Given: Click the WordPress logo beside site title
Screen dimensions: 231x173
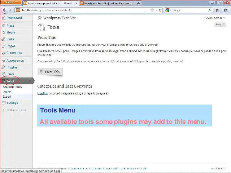Looking at the screenshot, I should coord(39,18).
